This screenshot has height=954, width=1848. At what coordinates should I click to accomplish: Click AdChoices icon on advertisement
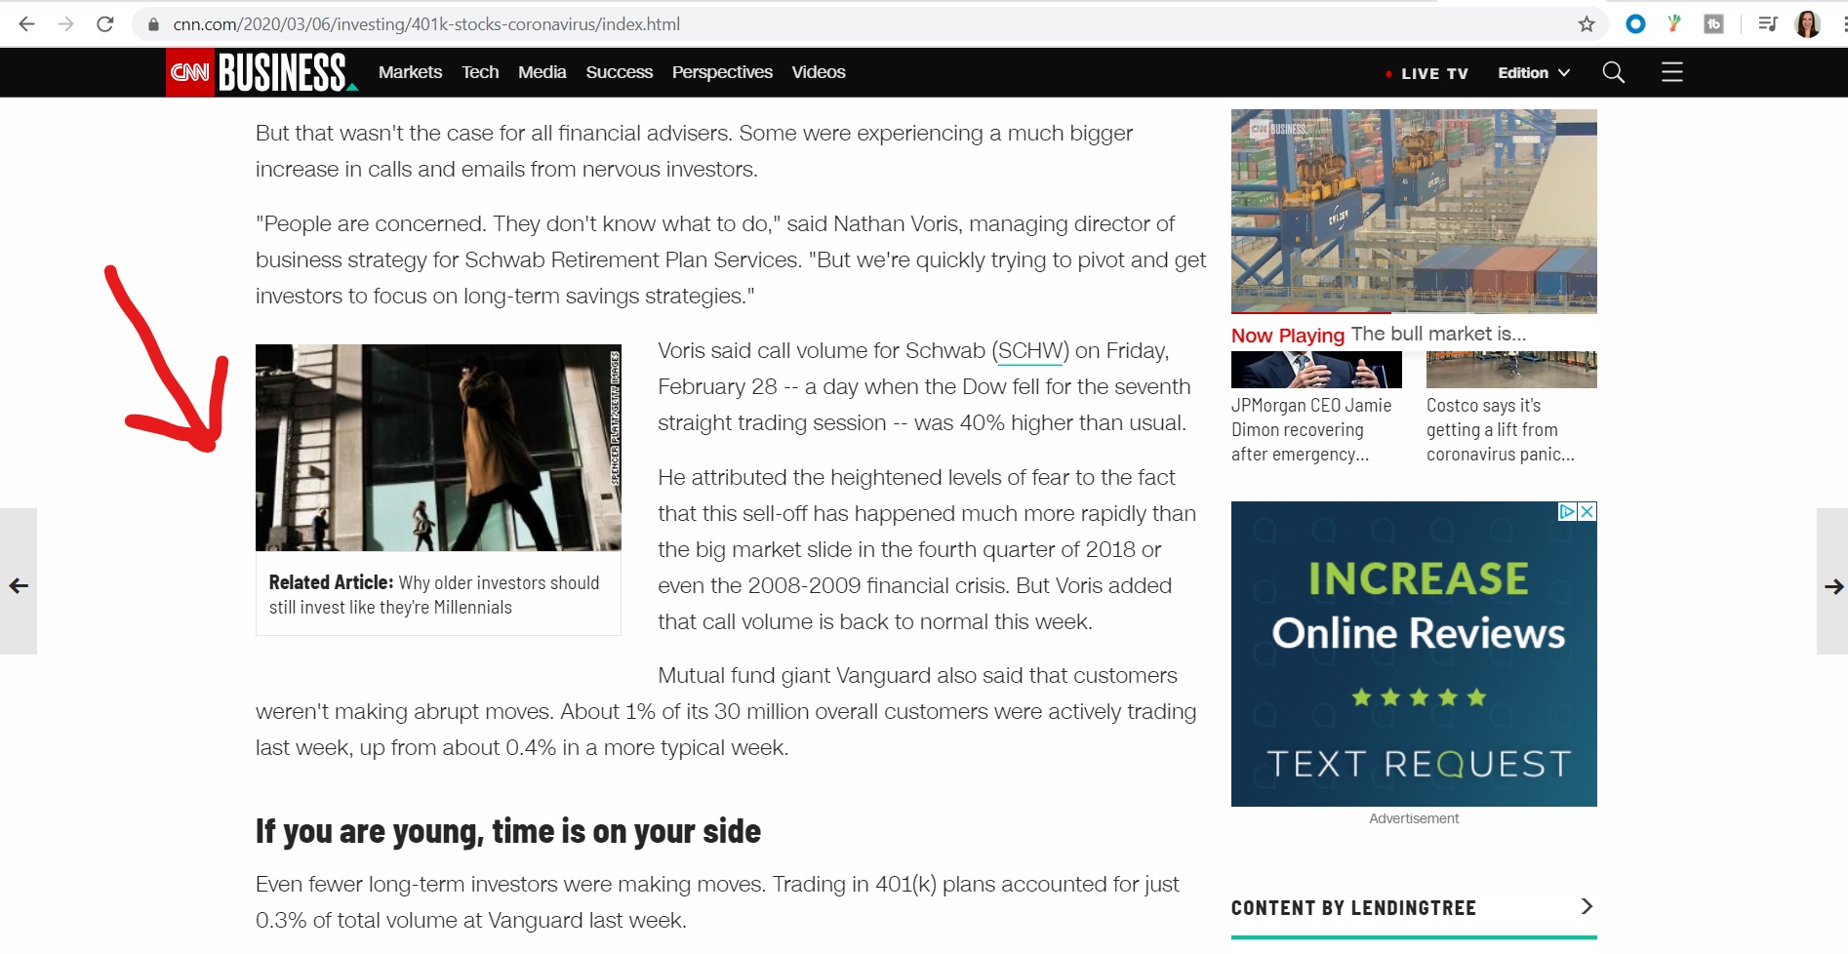click(1567, 511)
